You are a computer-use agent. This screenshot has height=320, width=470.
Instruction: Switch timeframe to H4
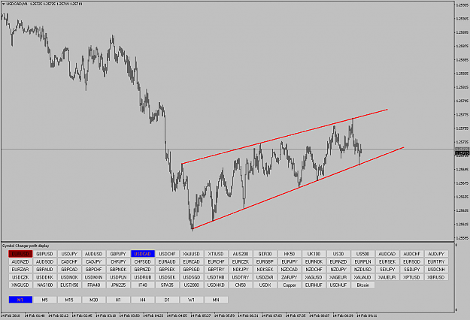click(x=143, y=300)
